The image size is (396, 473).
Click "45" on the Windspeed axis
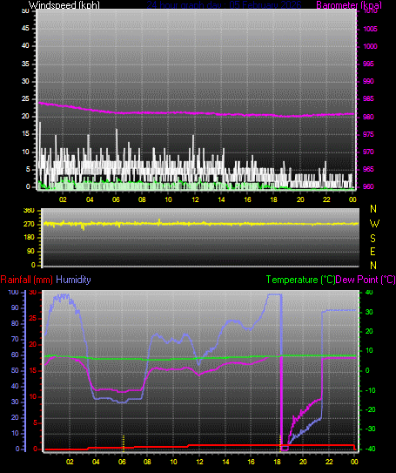[25, 29]
